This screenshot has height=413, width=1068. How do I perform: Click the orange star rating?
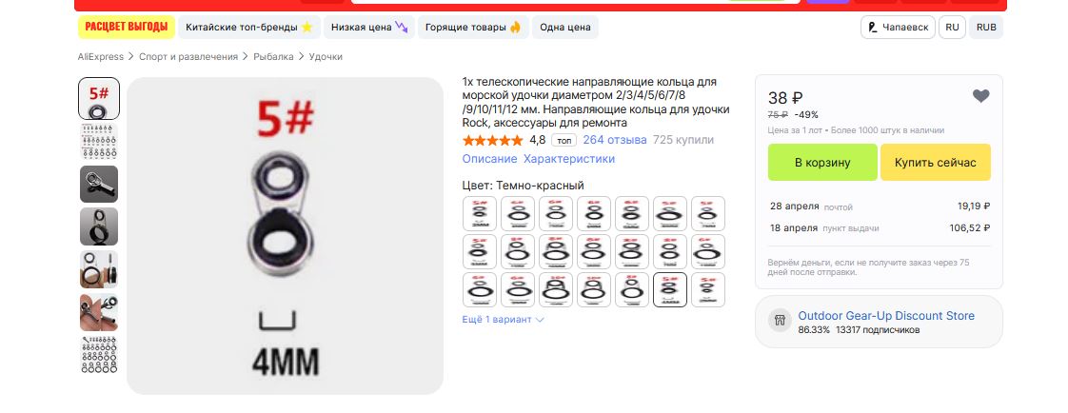492,140
